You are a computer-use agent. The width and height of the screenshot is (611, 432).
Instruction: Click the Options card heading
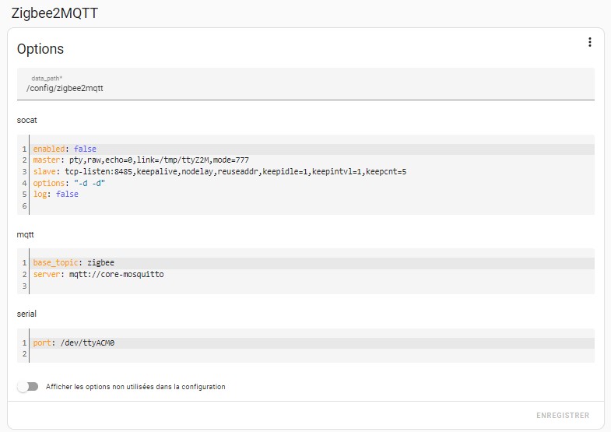pyautogui.click(x=40, y=49)
